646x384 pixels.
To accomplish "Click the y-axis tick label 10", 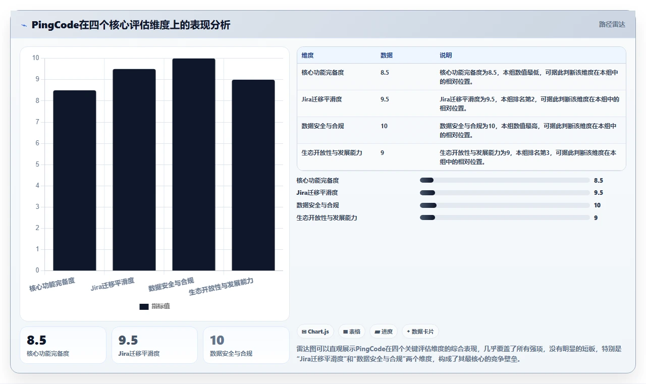I will 35,58.
